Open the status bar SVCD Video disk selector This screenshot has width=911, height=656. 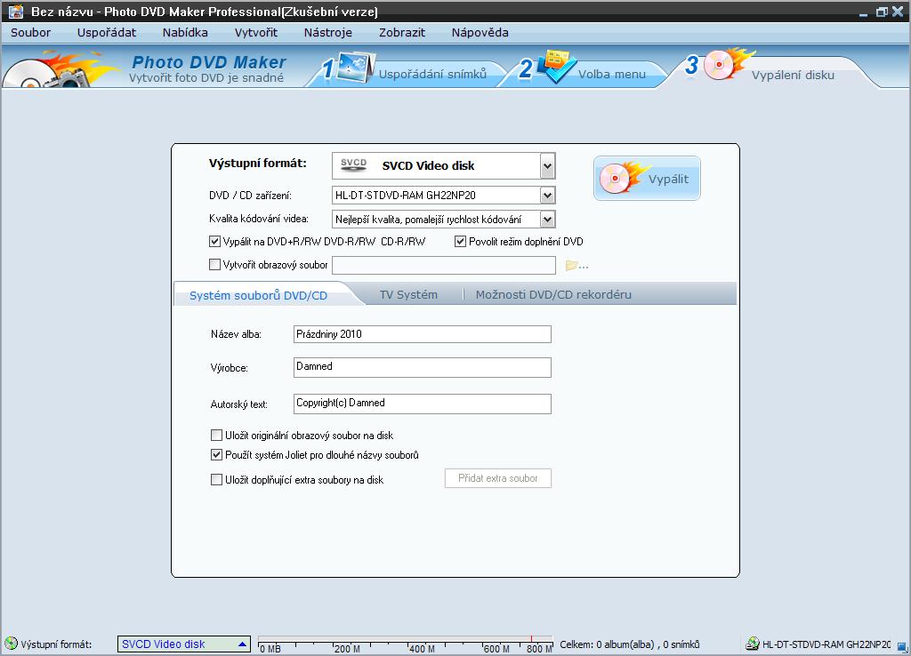[x=184, y=644]
